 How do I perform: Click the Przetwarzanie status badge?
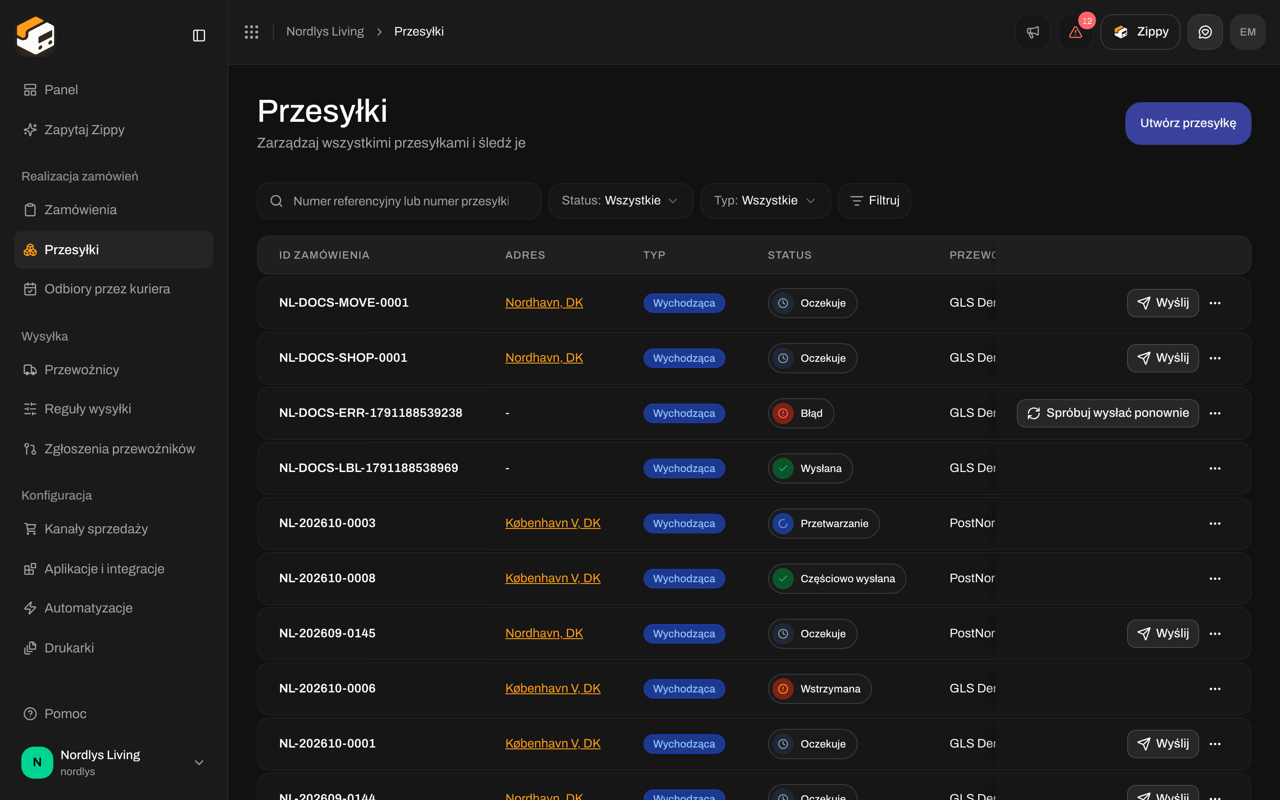coord(824,523)
